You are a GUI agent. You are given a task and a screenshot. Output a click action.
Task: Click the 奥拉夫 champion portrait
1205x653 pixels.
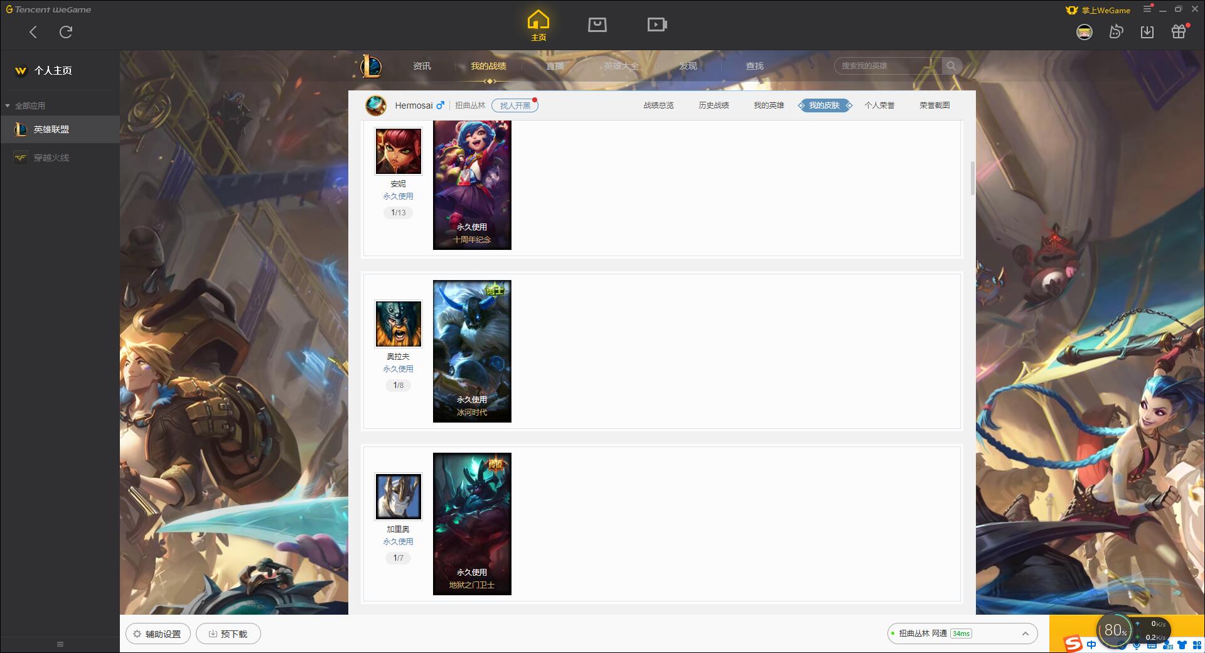[x=399, y=324]
